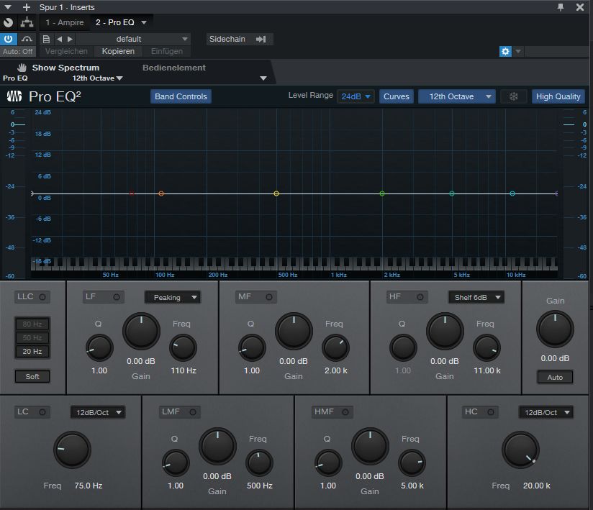Select the 80 Hz LLC frequency
593x510 pixels.
(x=32, y=324)
